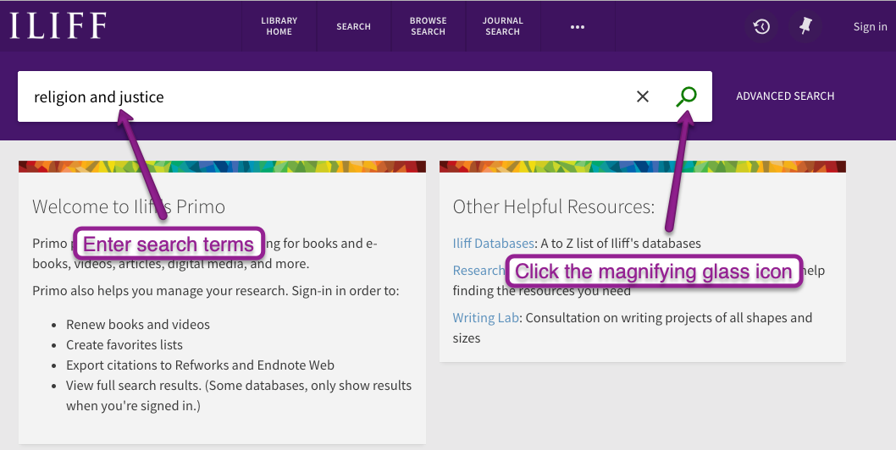
Task: Click the 'Click the magnifying glass icon' callout
Action: pos(653,272)
